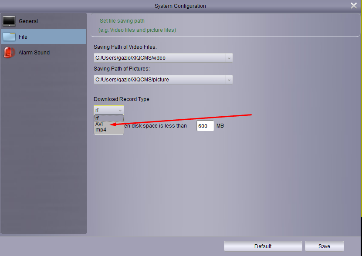This screenshot has width=362, height=256.
Task: Choose mp4 as the download record type
Action: pyautogui.click(x=109, y=130)
